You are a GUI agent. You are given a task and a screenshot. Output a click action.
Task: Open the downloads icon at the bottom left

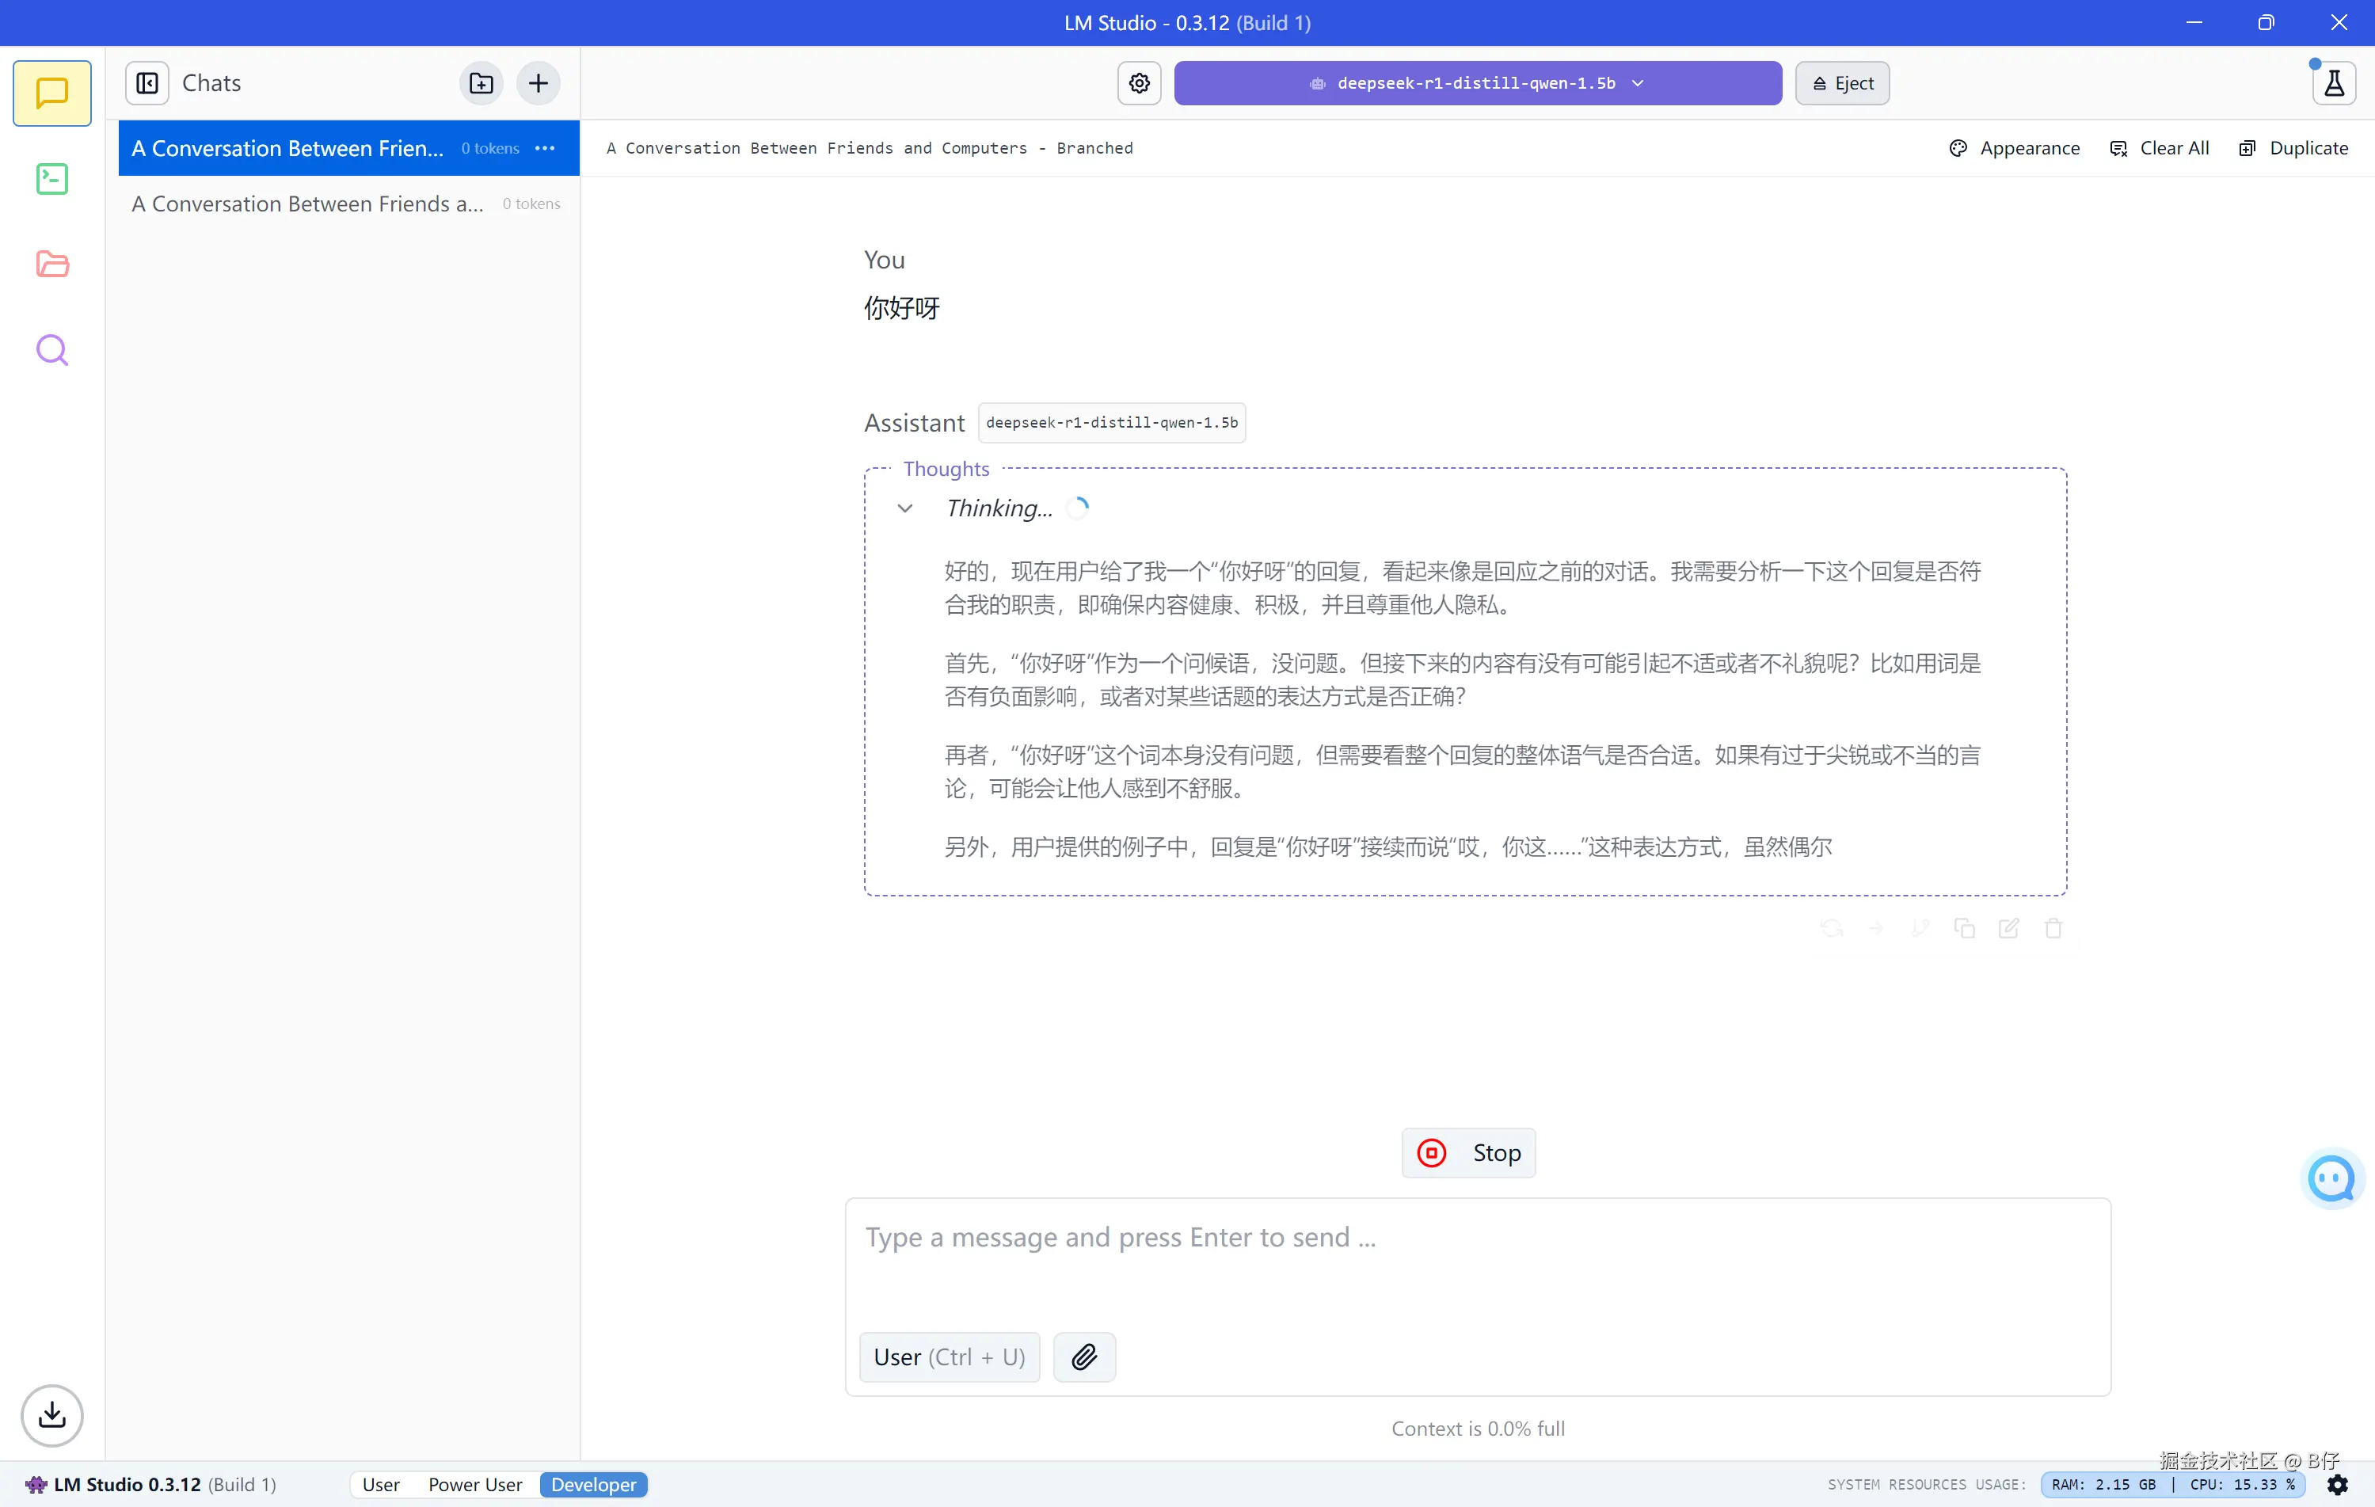51,1415
